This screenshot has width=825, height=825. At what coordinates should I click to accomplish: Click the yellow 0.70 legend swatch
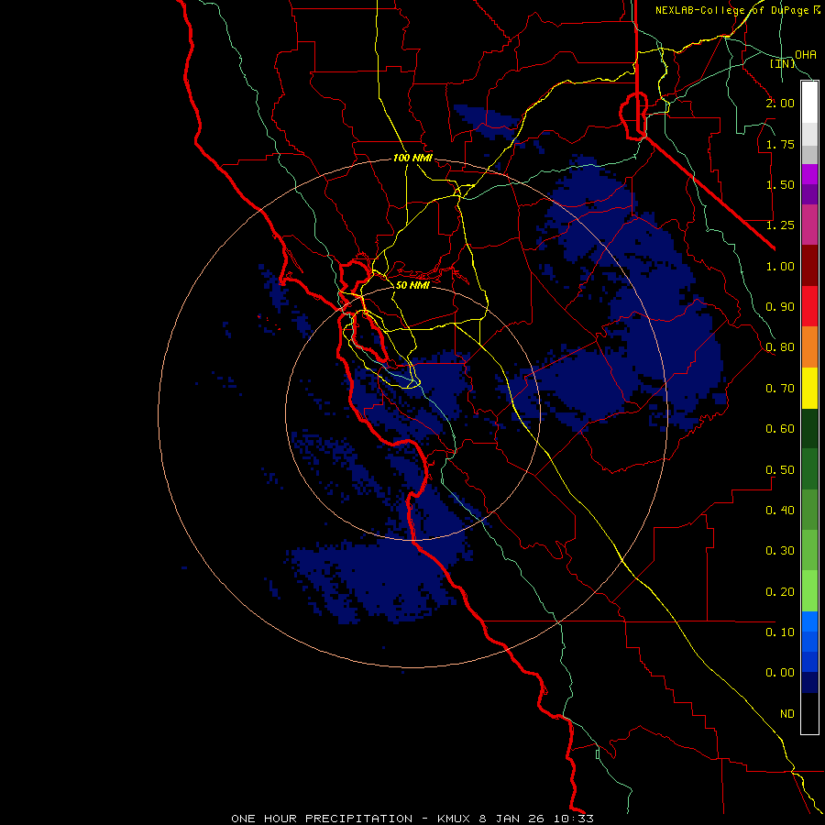tap(809, 388)
